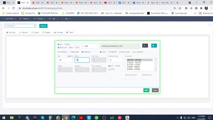Image resolution: width=213 pixels, height=120 pixels.
Task: Open YouTube app from the taskbar
Action: point(81,118)
